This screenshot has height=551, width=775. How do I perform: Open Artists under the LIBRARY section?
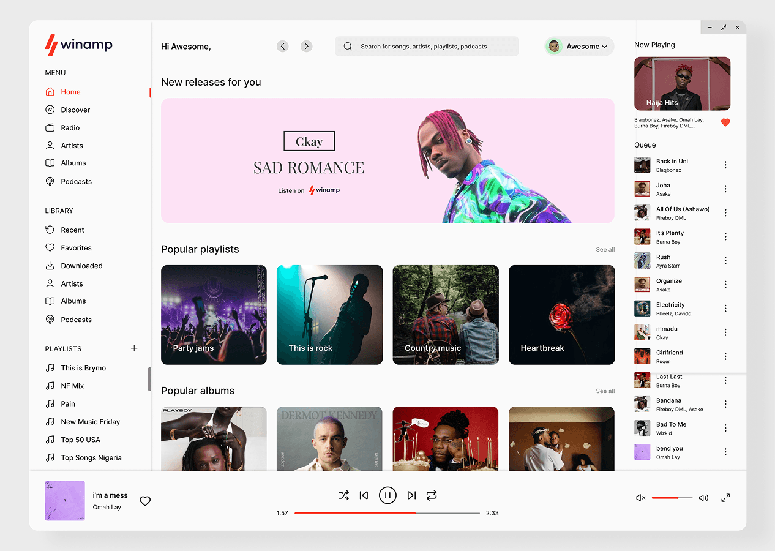click(64, 283)
